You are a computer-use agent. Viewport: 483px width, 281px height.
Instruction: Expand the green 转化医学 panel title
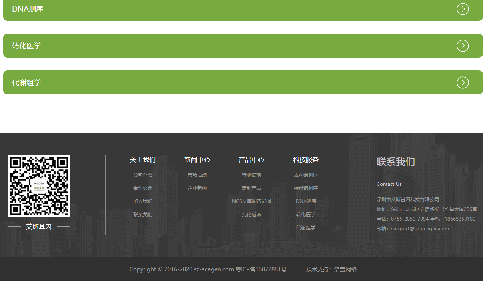click(26, 46)
